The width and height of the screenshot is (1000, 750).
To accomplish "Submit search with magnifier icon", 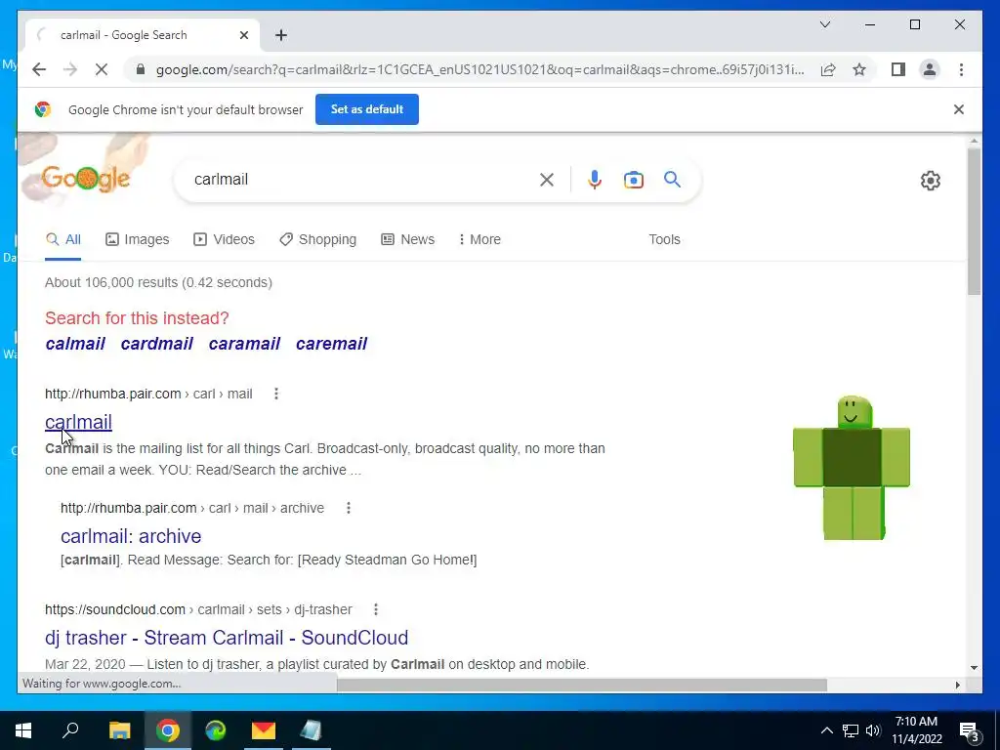I will [672, 180].
